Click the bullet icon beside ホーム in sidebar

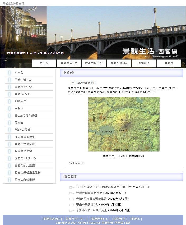(10, 73)
